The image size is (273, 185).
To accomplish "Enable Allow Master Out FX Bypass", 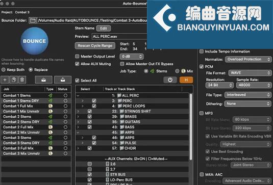I will click(122, 64).
